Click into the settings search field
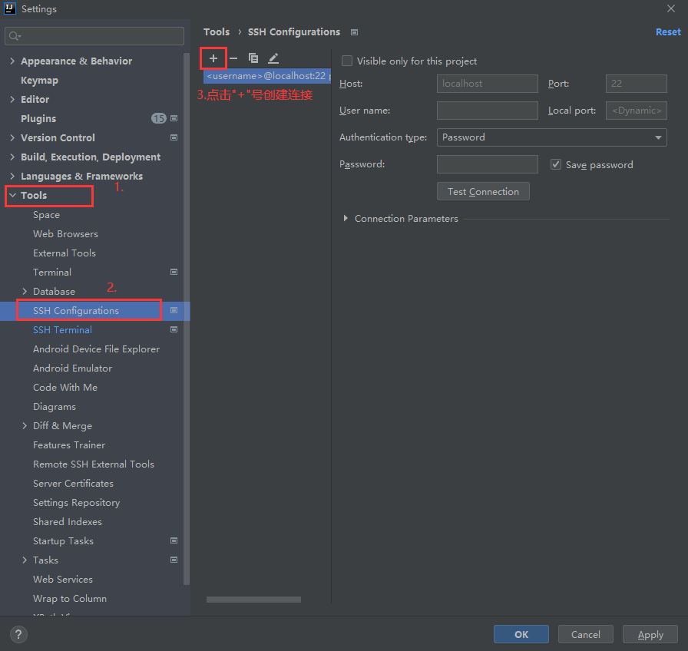Image resolution: width=688 pixels, height=651 pixels. point(94,36)
